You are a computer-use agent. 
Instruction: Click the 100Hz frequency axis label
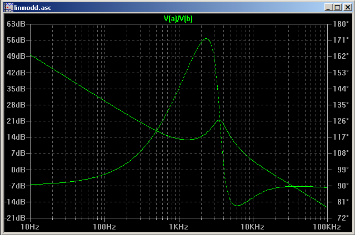[104, 227]
